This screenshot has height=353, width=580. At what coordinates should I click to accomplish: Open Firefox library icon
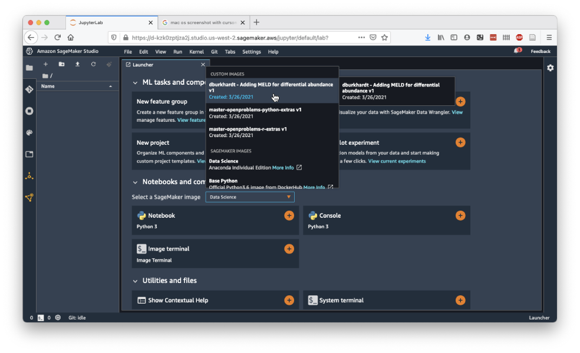(440, 37)
